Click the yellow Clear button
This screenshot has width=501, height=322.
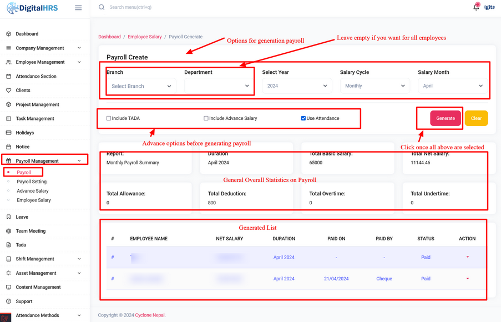pyautogui.click(x=476, y=118)
